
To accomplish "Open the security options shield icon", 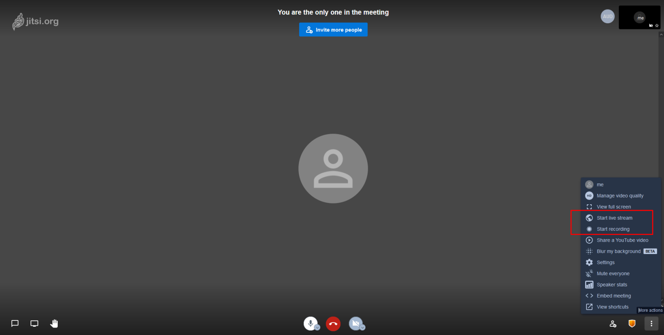I will click(632, 323).
